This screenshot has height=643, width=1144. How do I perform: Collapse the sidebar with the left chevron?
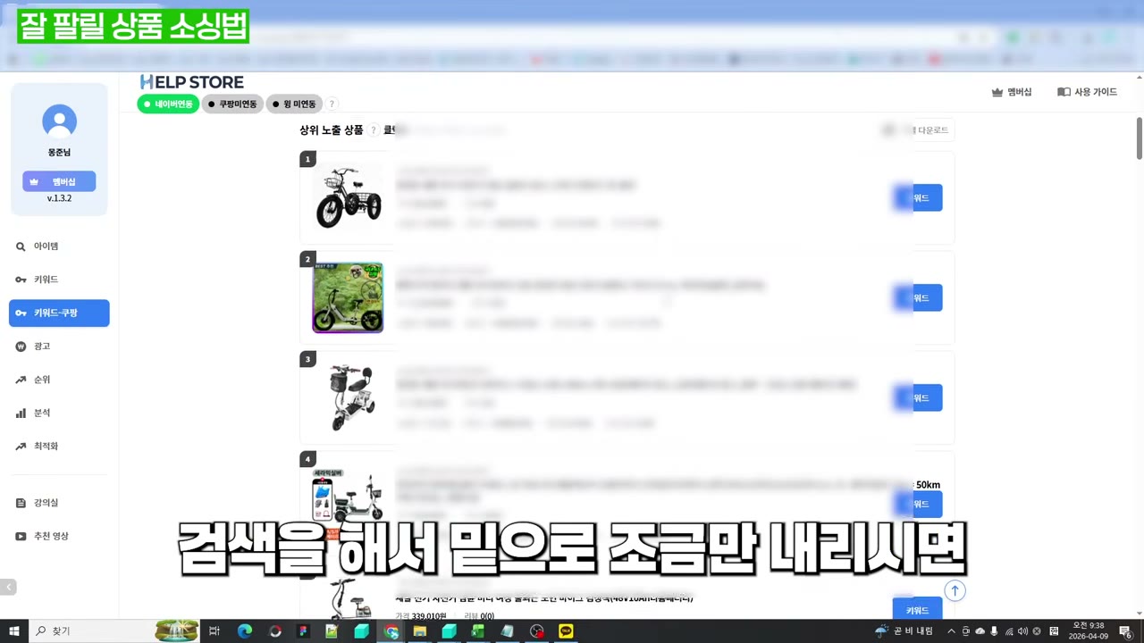pos(8,588)
